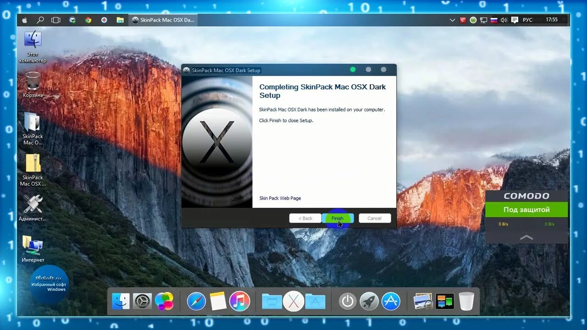Open the globe sync app in taskbar
The height and width of the screenshot is (330, 587).
coord(72,20)
